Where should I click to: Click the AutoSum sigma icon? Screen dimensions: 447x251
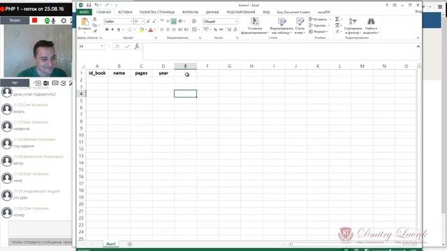[337, 19]
